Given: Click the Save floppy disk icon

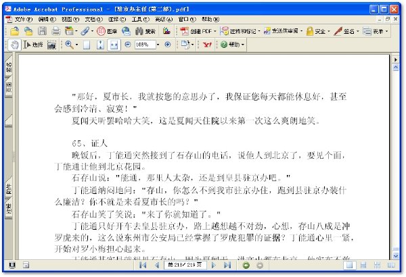Looking at the screenshot, I should pyautogui.click(x=42, y=31).
